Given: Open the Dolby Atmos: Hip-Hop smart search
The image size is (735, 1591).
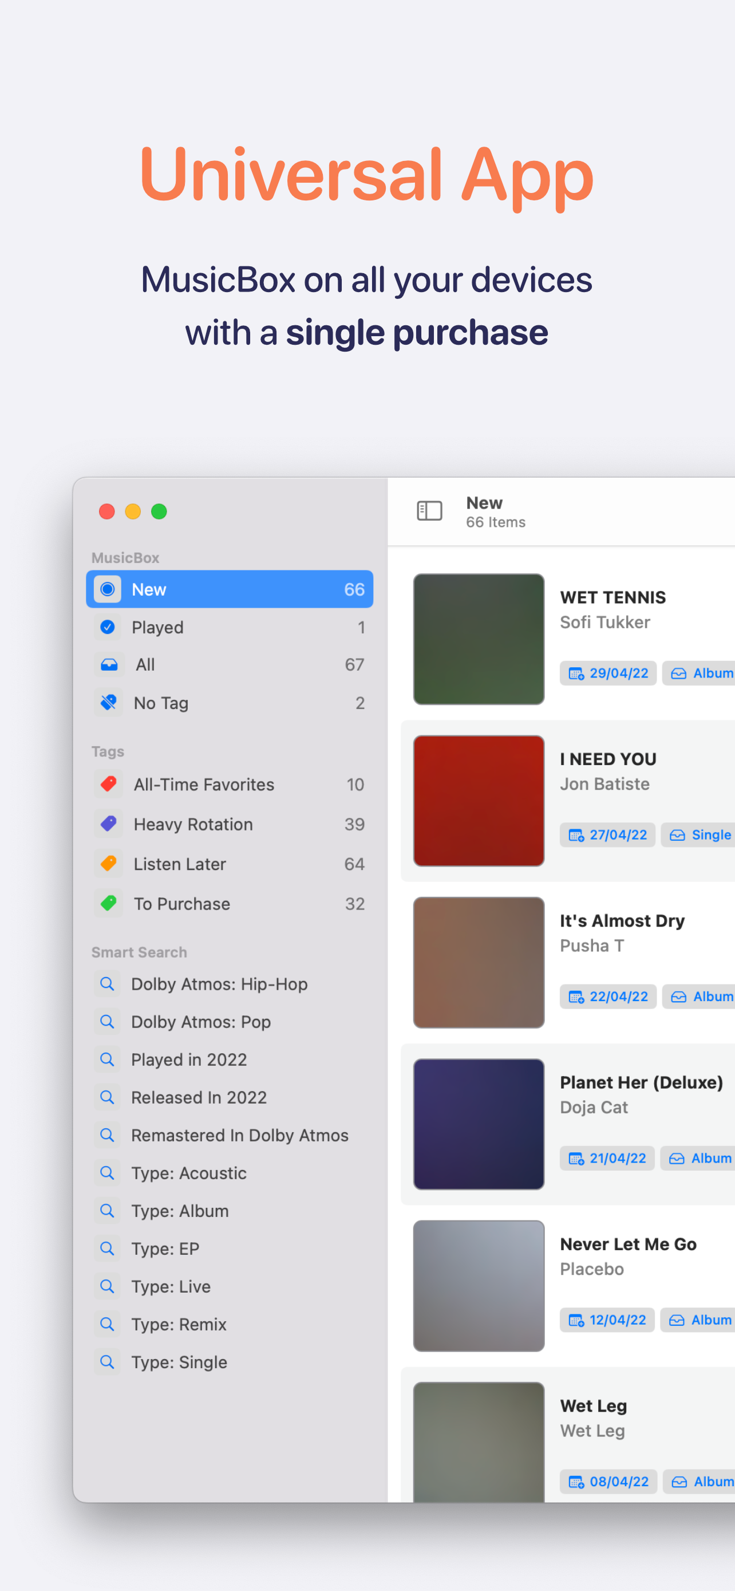Looking at the screenshot, I should [x=219, y=984].
